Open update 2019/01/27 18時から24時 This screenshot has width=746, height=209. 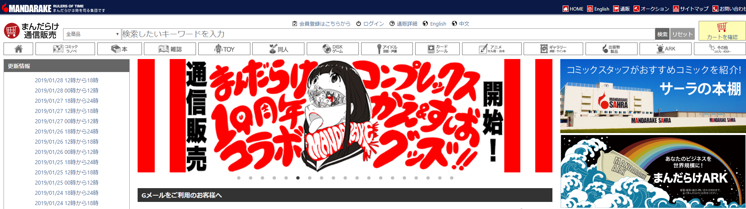click(67, 101)
